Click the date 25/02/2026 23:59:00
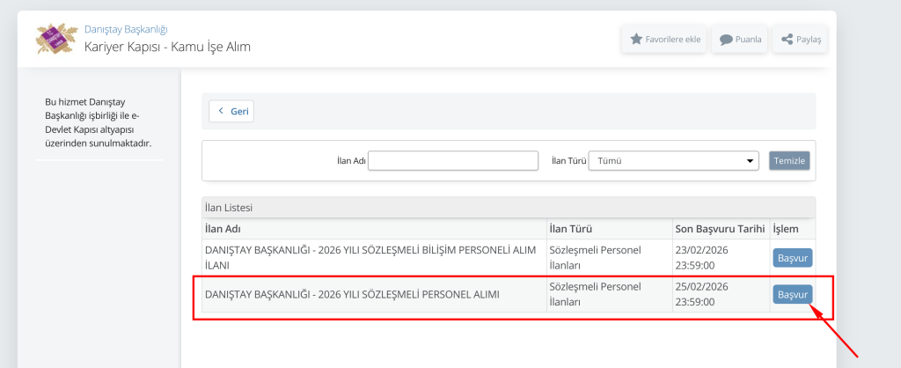This screenshot has height=368, width=901. click(x=702, y=294)
